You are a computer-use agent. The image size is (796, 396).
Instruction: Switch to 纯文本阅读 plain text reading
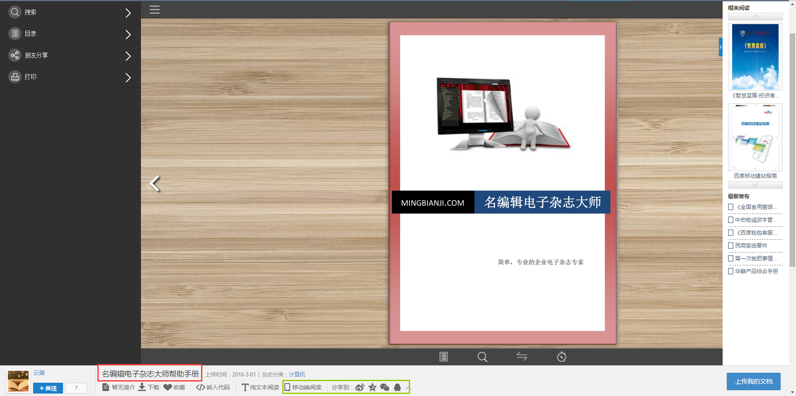coord(260,387)
